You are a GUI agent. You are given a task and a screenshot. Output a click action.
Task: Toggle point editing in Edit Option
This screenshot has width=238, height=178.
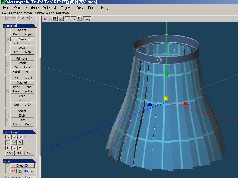(8, 148)
